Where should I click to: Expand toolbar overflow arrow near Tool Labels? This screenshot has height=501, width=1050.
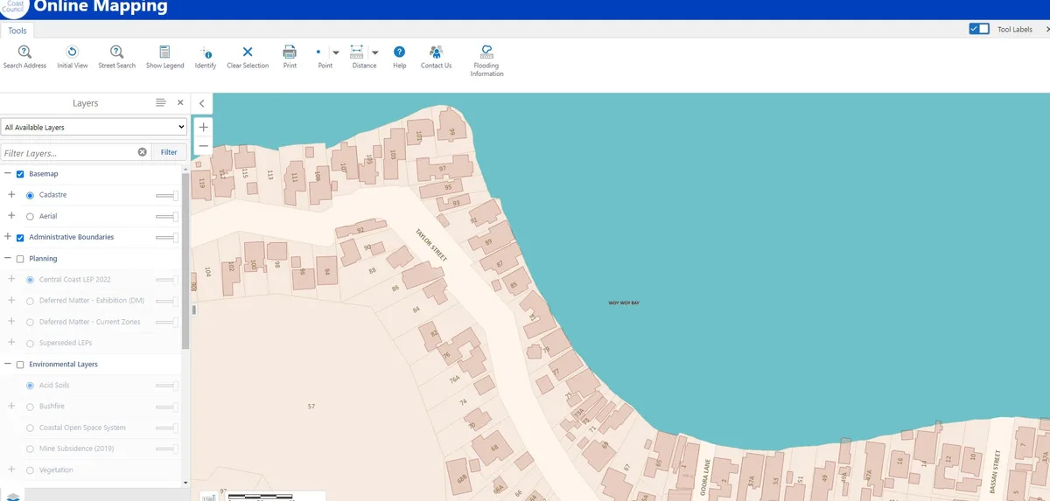pyautogui.click(x=1047, y=29)
